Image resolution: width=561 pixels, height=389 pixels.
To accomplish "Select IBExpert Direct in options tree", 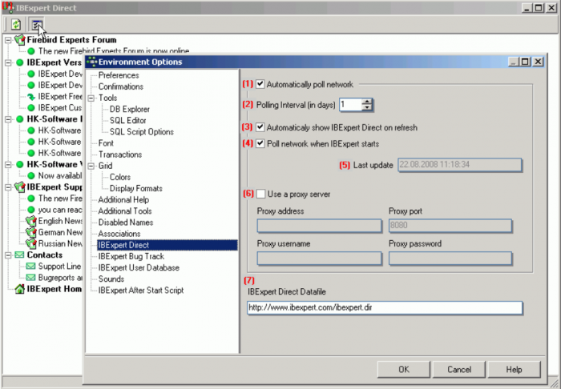I will (167, 245).
